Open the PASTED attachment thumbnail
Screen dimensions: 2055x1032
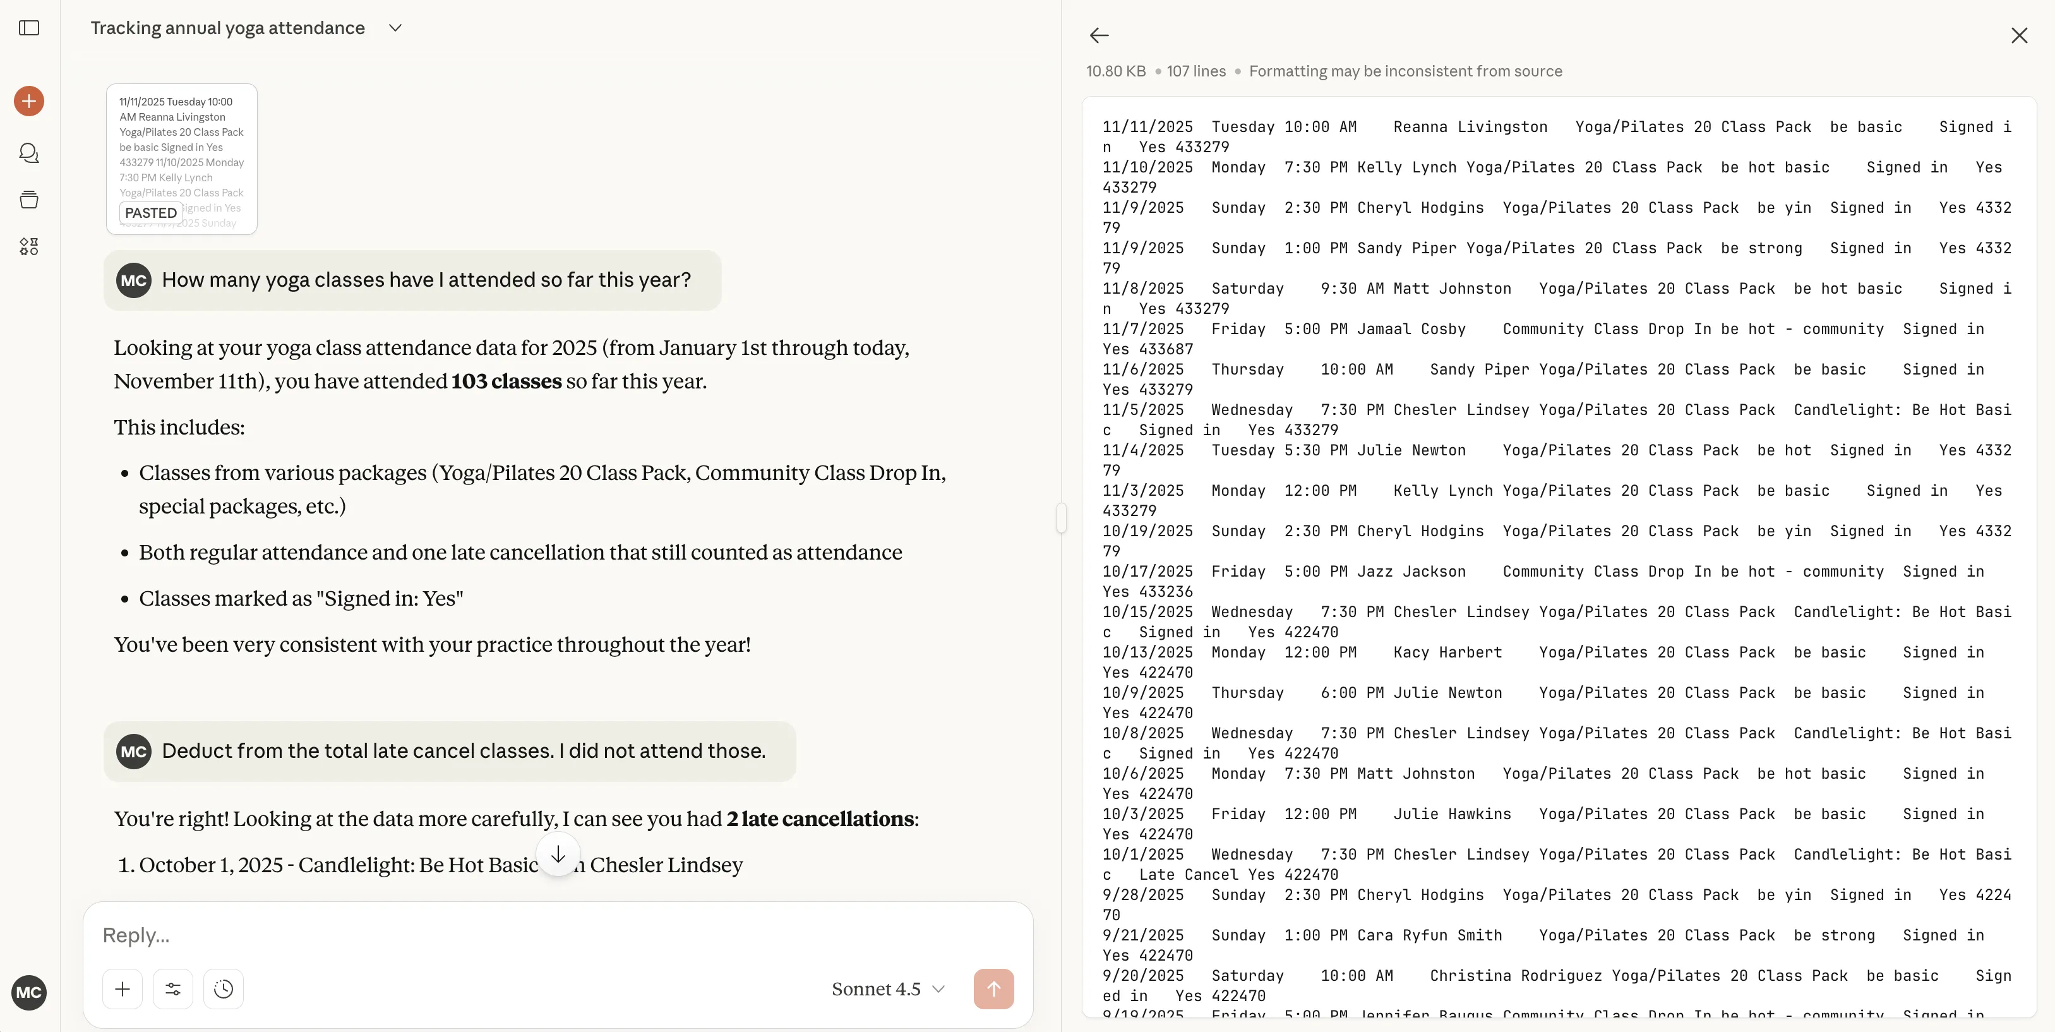[182, 159]
